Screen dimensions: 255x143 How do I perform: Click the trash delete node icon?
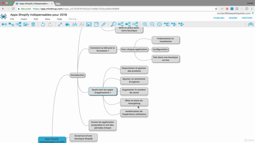(x=33, y=24)
